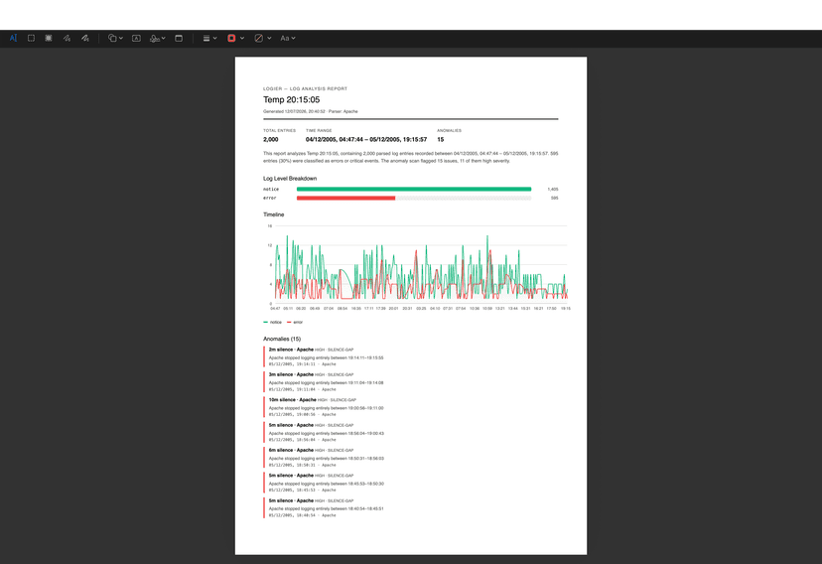822x564 pixels.
Task: Click the 2m silence · Apache anomaly title
Action: [291, 350]
